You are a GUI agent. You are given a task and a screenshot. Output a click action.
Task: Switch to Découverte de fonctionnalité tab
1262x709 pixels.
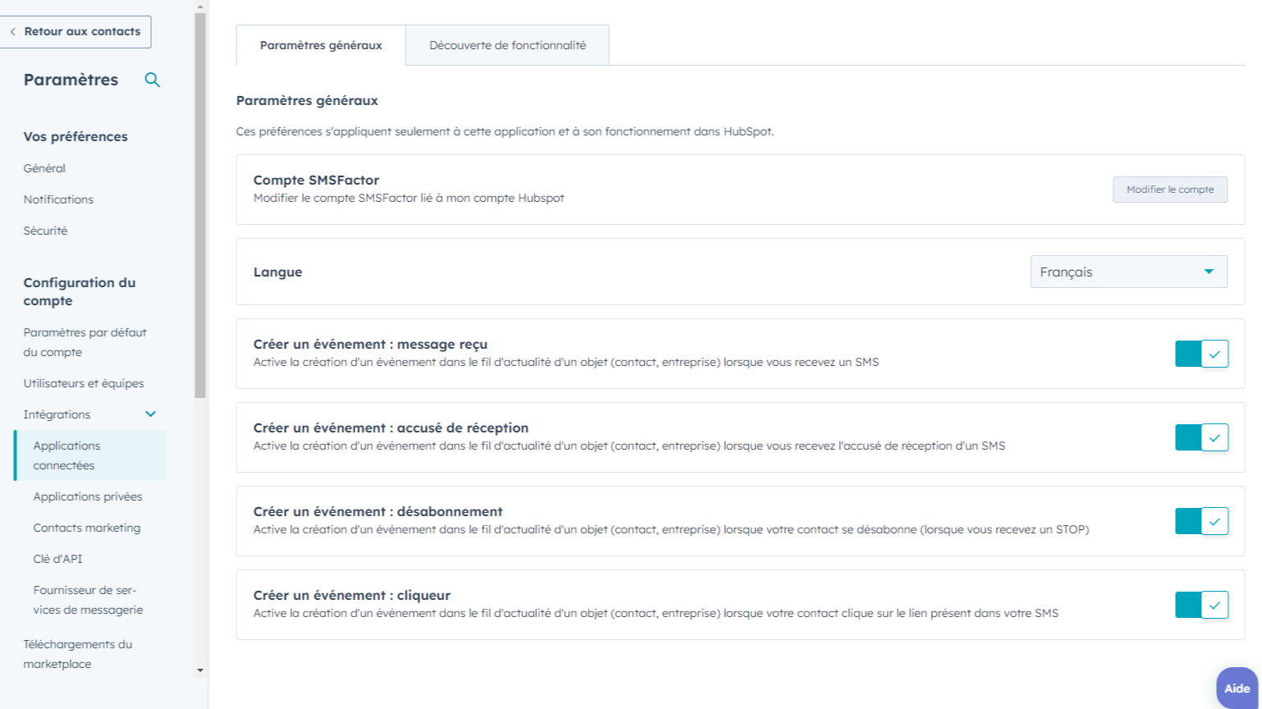tap(507, 45)
